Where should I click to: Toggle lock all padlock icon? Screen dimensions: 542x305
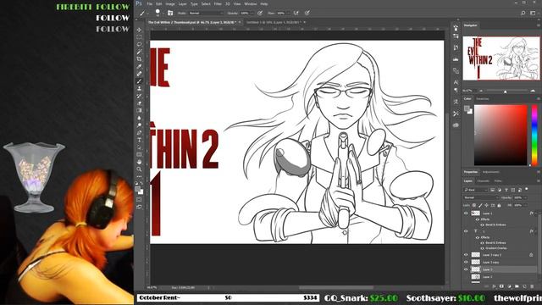tap(499, 205)
